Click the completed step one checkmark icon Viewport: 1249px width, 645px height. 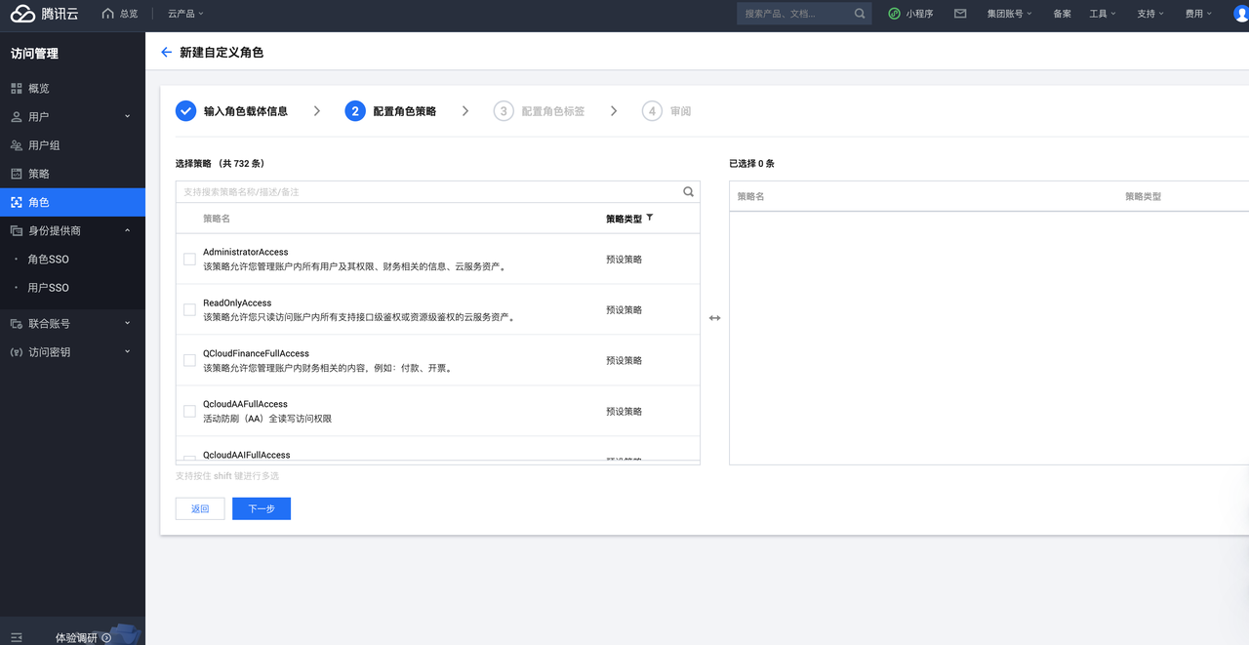tap(186, 111)
